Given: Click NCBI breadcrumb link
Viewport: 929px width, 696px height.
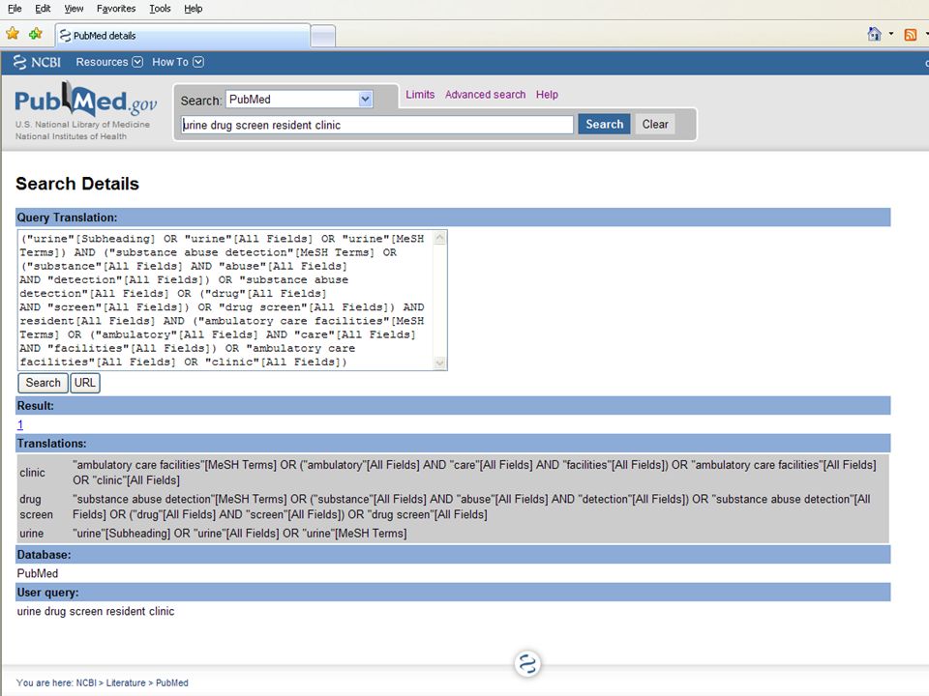Looking at the screenshot, I should click(x=86, y=683).
